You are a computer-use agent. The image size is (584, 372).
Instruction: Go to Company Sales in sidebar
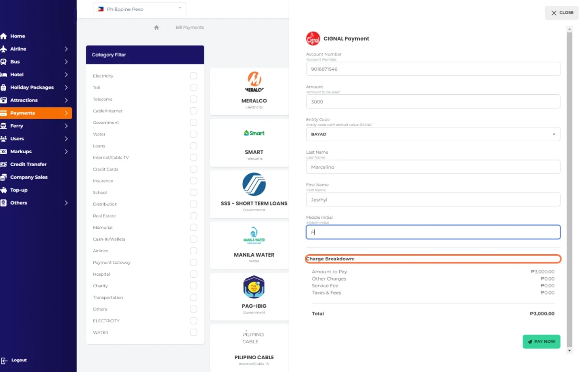29,177
